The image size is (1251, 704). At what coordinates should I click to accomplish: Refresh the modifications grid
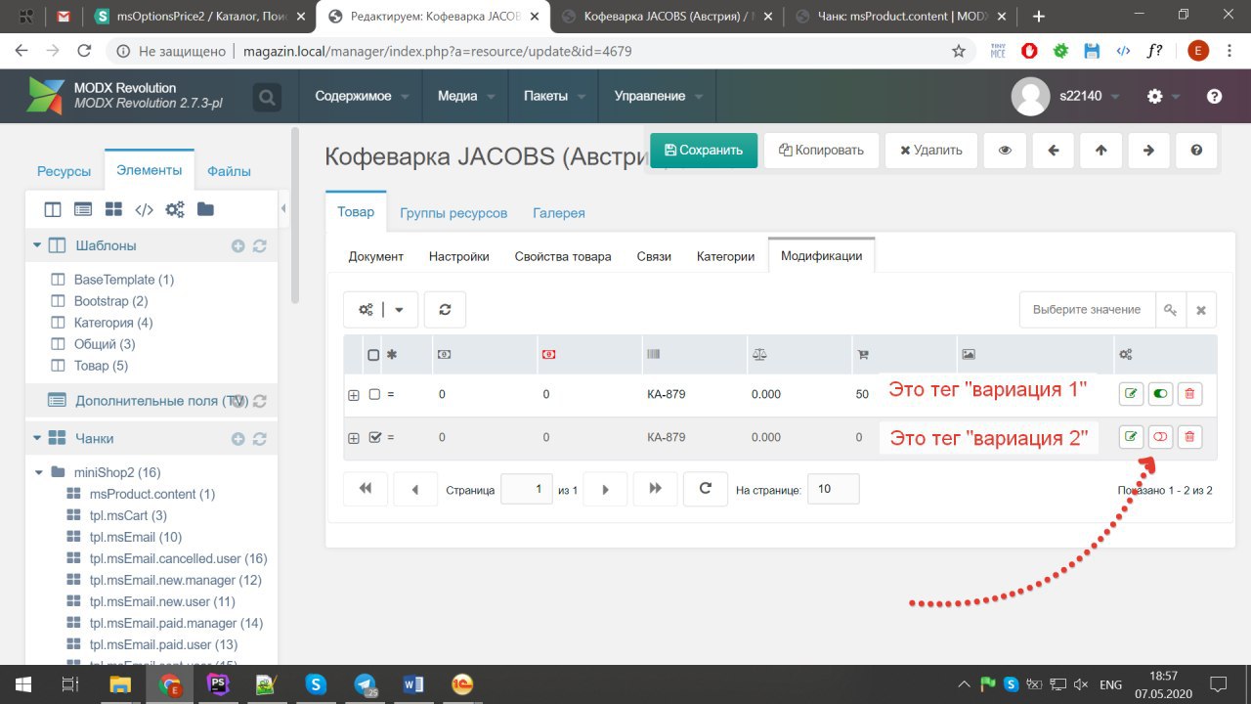(445, 309)
